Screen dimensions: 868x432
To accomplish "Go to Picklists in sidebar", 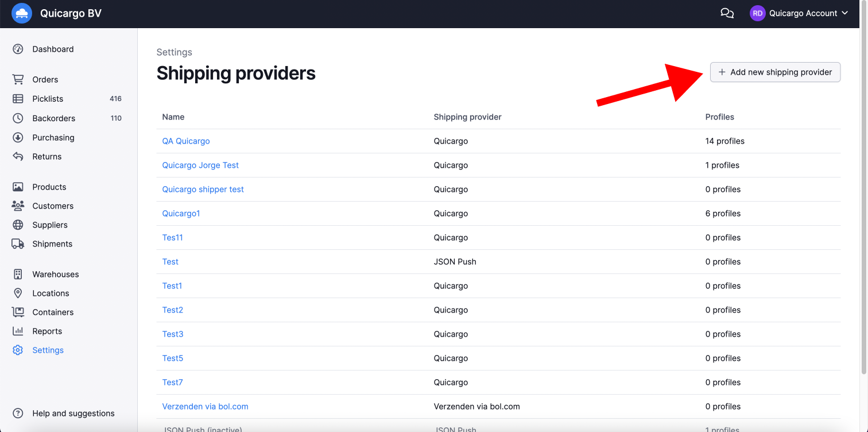I will [x=48, y=99].
